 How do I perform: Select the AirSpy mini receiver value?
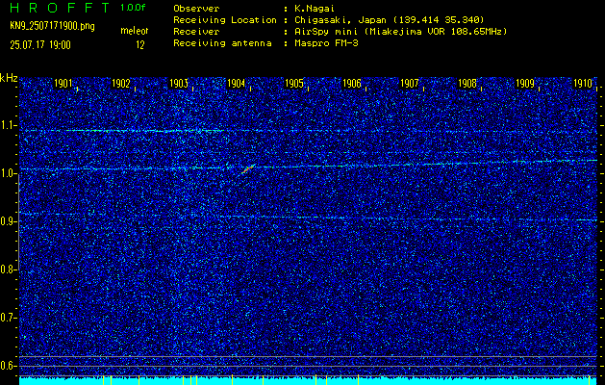401,31
